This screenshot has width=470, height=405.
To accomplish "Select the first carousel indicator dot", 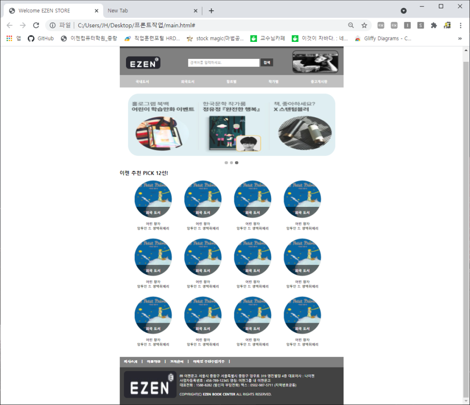I will coord(226,163).
